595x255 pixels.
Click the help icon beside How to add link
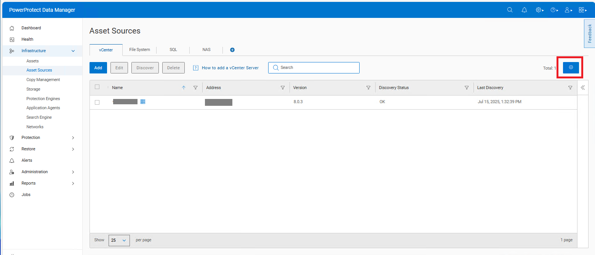[196, 68]
